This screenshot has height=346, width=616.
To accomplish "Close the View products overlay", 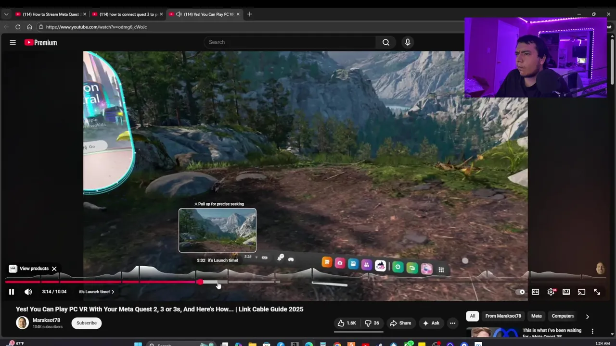I will pyautogui.click(x=54, y=269).
